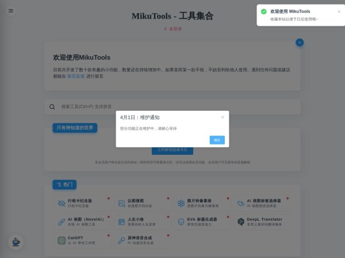Viewport: 345px width, 258px height.
Task: Select the 只有神知道的世界 section tag
Action: [x=75, y=128]
